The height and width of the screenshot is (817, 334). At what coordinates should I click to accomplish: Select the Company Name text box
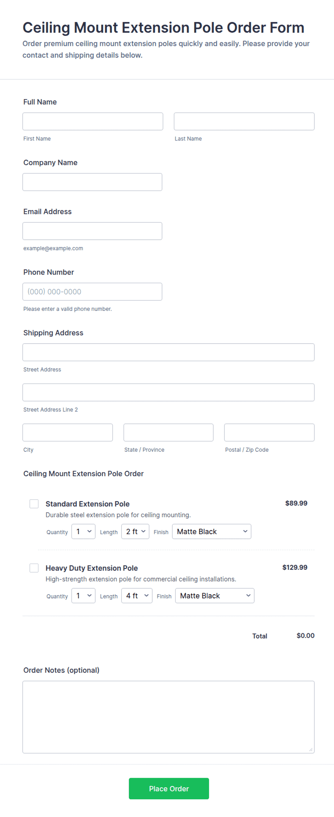[x=92, y=182]
